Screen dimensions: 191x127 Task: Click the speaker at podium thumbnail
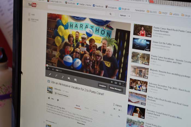[136, 111]
